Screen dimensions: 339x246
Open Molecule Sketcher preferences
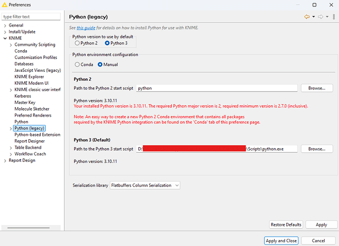32,109
